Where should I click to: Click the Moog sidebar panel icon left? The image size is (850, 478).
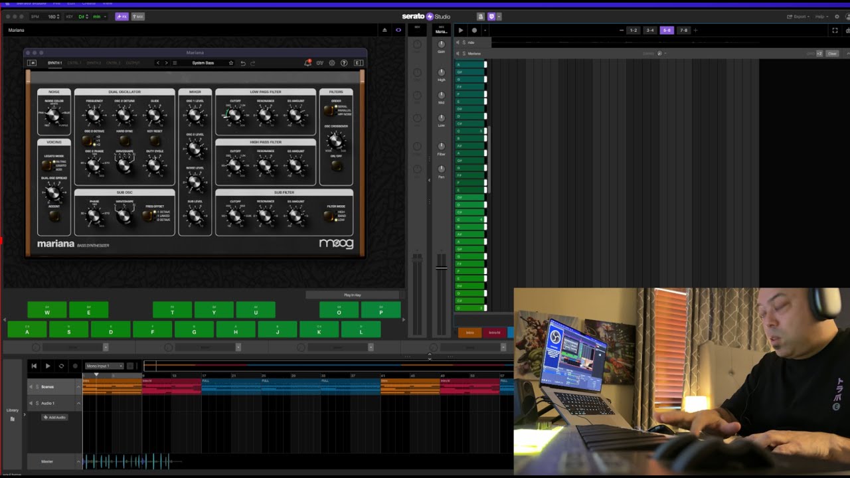point(32,63)
